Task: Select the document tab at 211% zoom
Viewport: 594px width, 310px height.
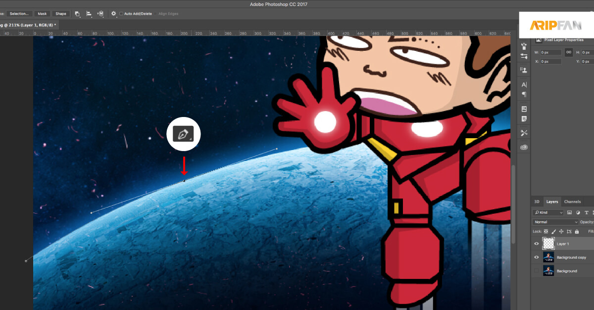Action: [28, 24]
